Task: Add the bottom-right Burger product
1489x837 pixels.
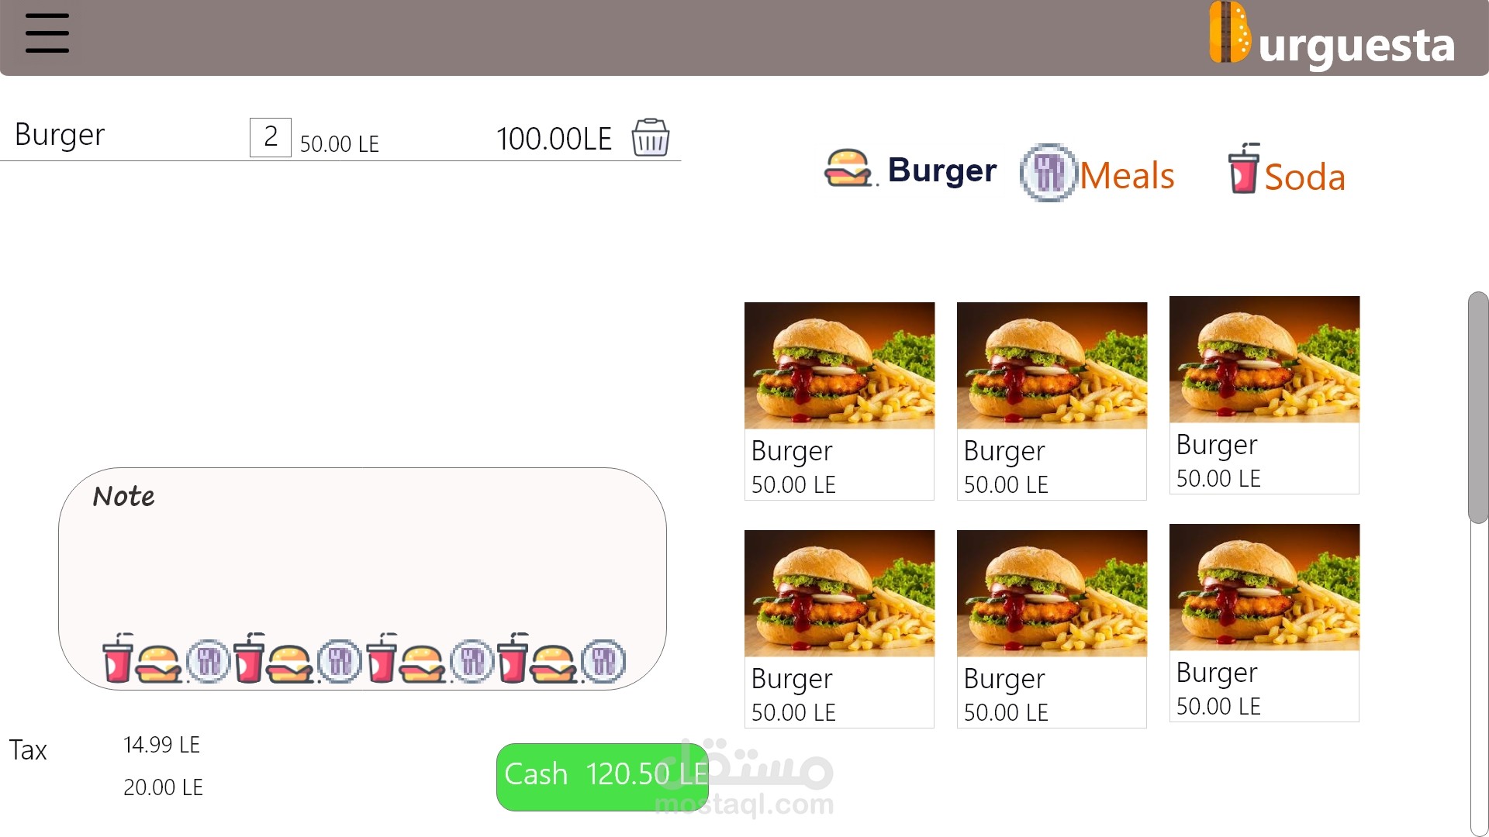Action: [1264, 622]
